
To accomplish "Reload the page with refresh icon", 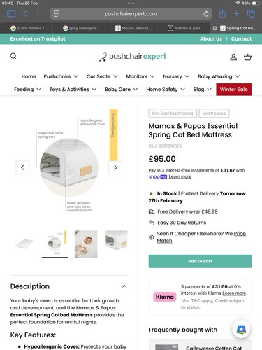I will [x=206, y=14].
